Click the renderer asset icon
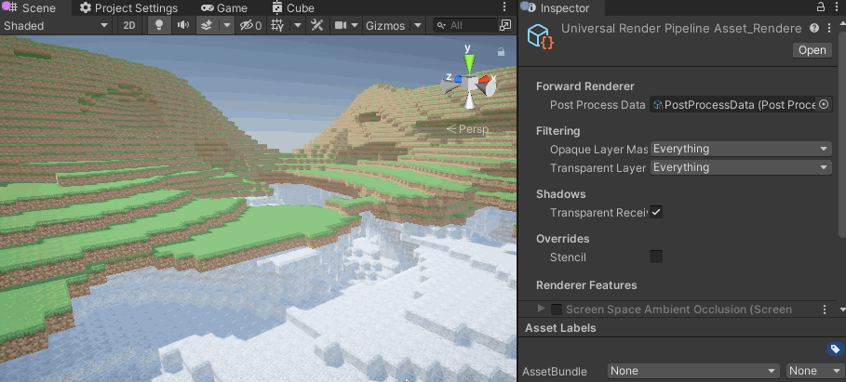846x382 pixels. point(540,36)
